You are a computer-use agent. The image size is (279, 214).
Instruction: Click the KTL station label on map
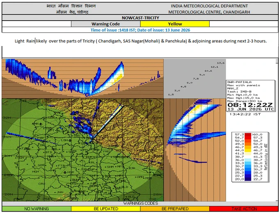pyautogui.click(x=82, y=161)
